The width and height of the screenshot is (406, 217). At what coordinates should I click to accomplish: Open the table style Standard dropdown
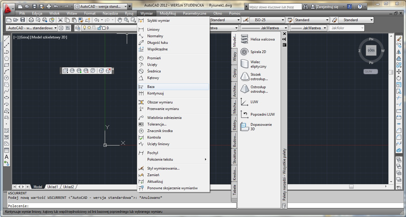coord(311,20)
